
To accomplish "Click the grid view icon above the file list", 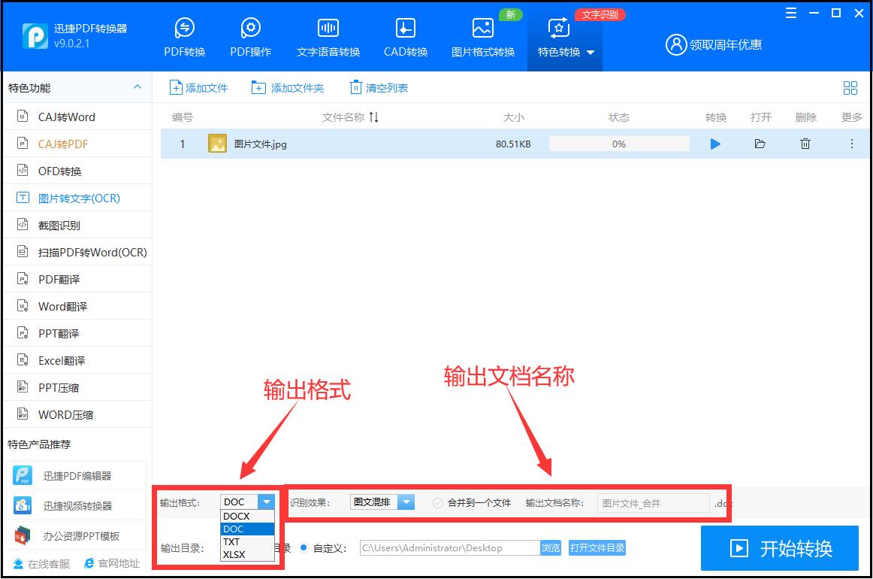I will (850, 87).
